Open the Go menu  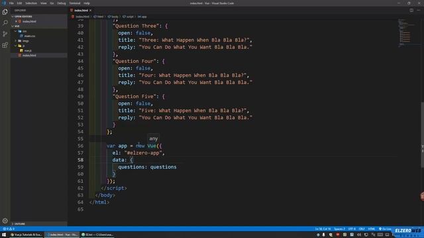(52, 3)
